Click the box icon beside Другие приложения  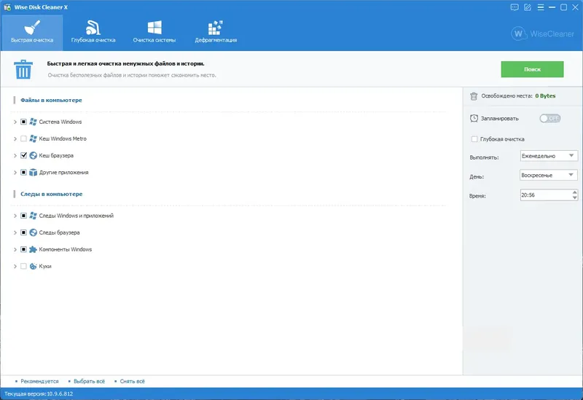(x=33, y=172)
